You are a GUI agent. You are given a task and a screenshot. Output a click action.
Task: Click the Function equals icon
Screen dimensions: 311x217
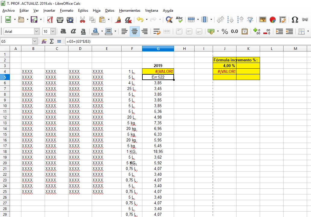(x=59, y=41)
